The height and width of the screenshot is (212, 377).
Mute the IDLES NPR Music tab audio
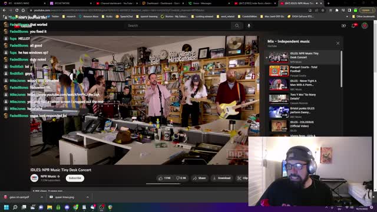[317, 4]
